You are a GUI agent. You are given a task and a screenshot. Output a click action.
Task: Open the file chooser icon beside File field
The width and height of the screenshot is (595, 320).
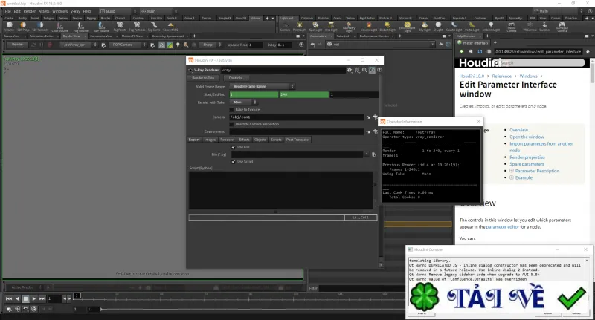[374, 154]
